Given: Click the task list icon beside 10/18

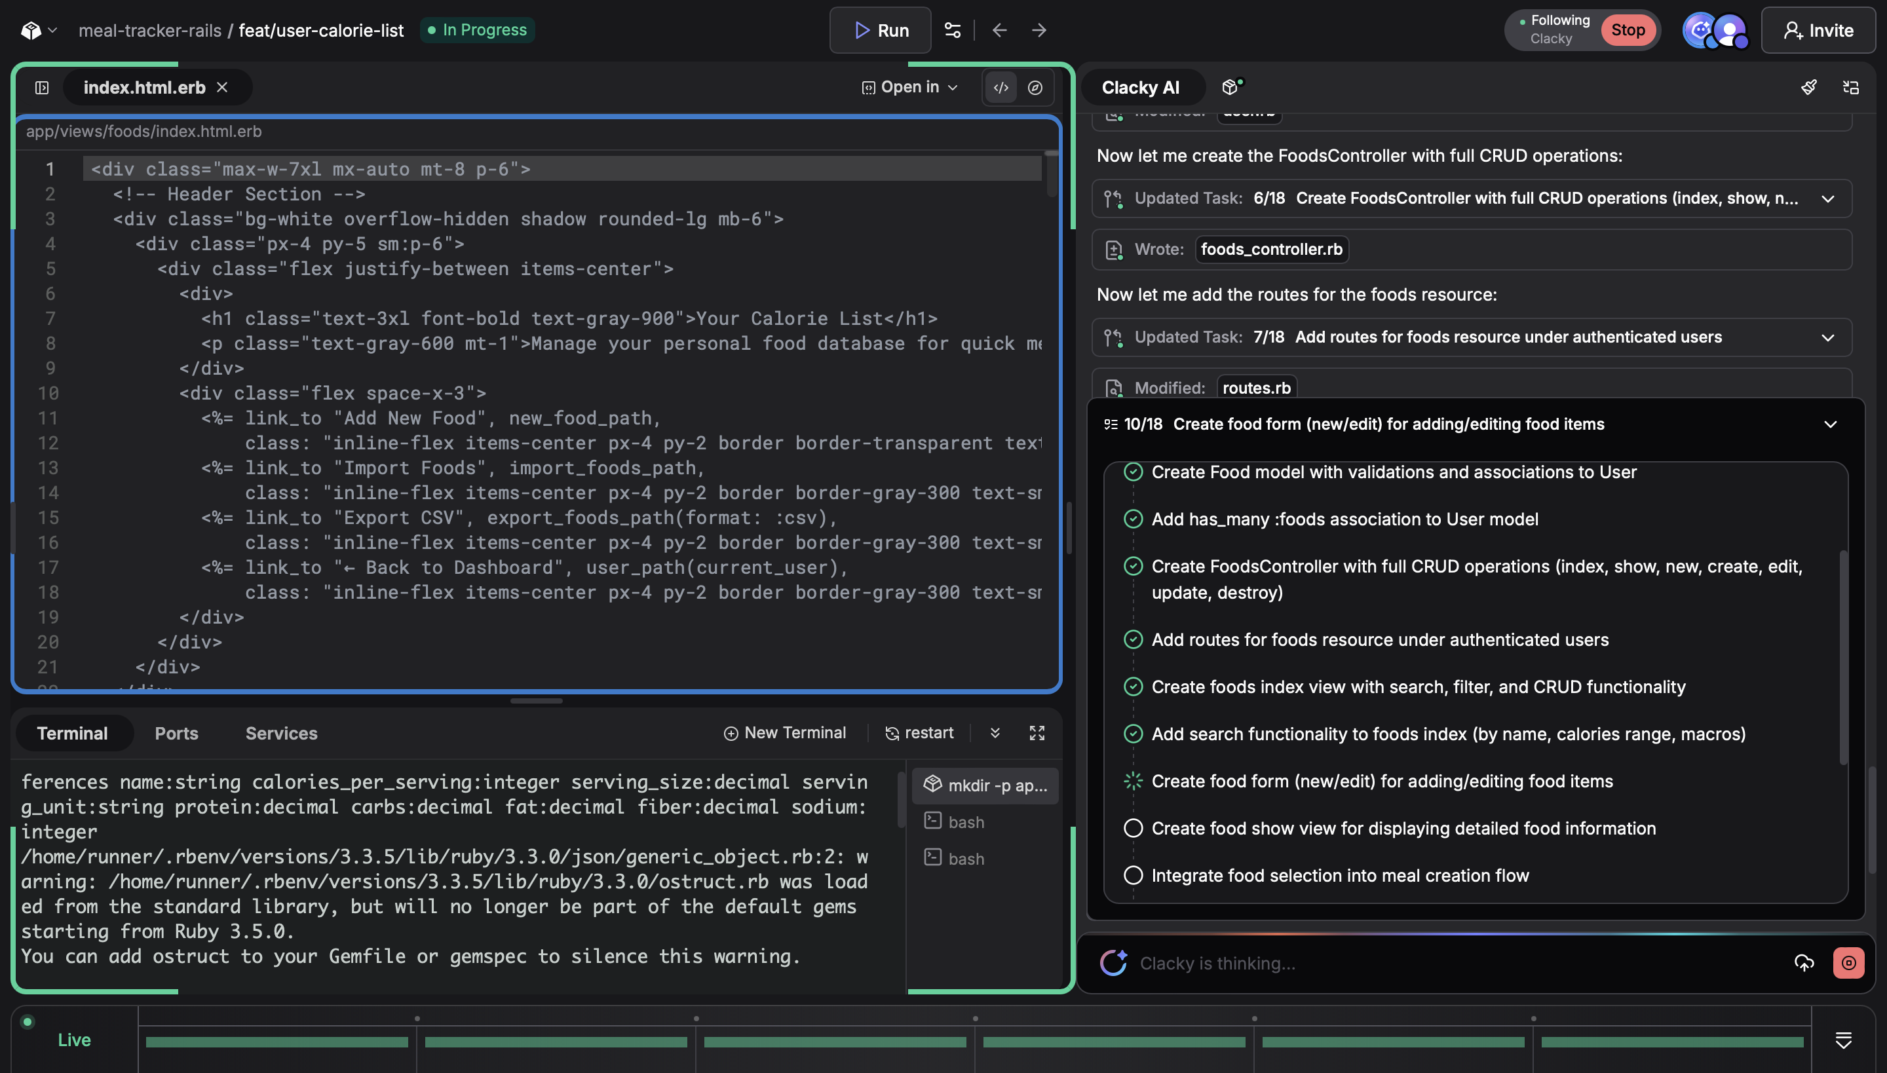Looking at the screenshot, I should (1110, 424).
